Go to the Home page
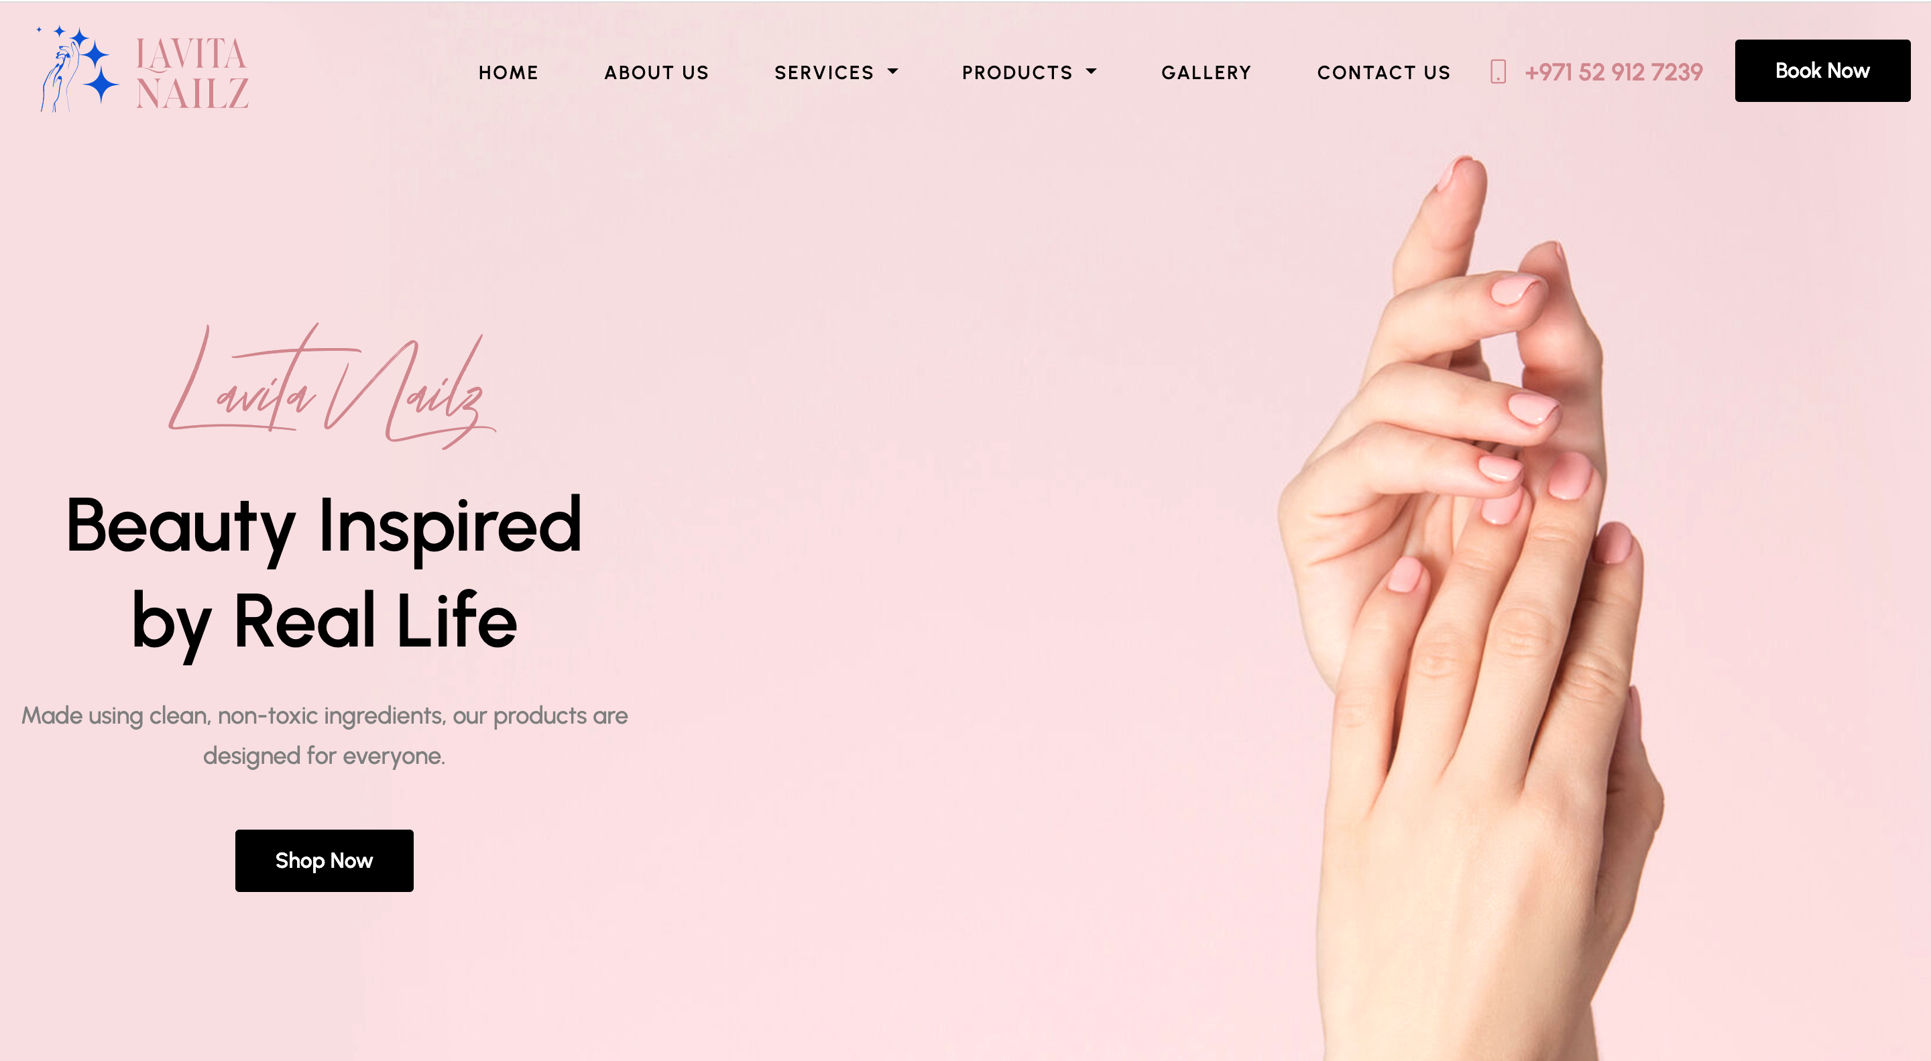The height and width of the screenshot is (1061, 1931). coord(508,72)
